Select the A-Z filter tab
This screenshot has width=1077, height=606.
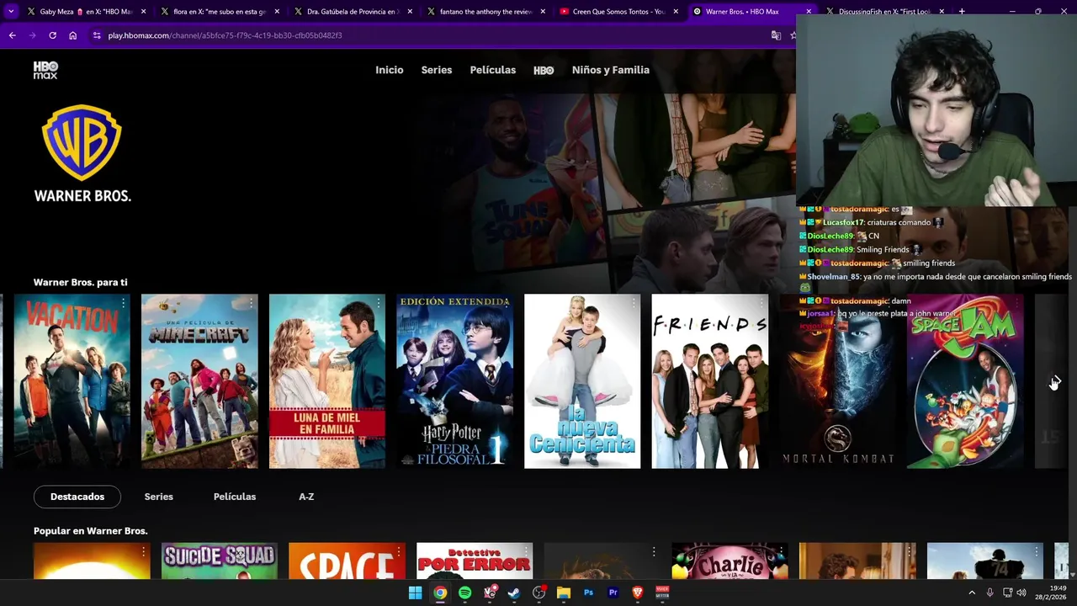click(x=306, y=497)
